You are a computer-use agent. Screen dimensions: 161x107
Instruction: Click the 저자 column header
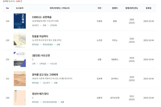coord(99,8)
